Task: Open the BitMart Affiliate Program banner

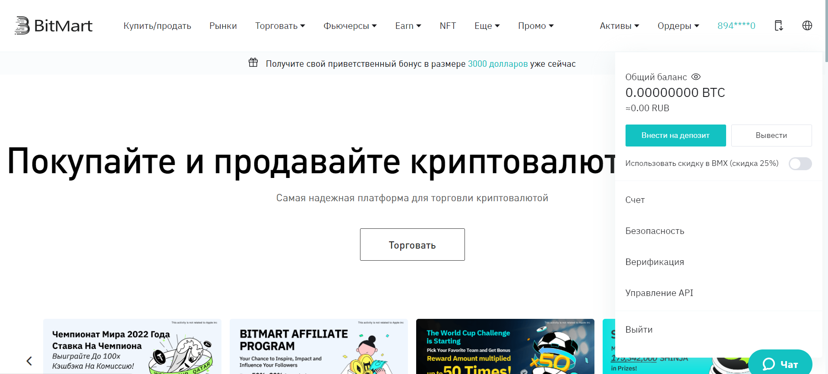Action: pyautogui.click(x=319, y=346)
